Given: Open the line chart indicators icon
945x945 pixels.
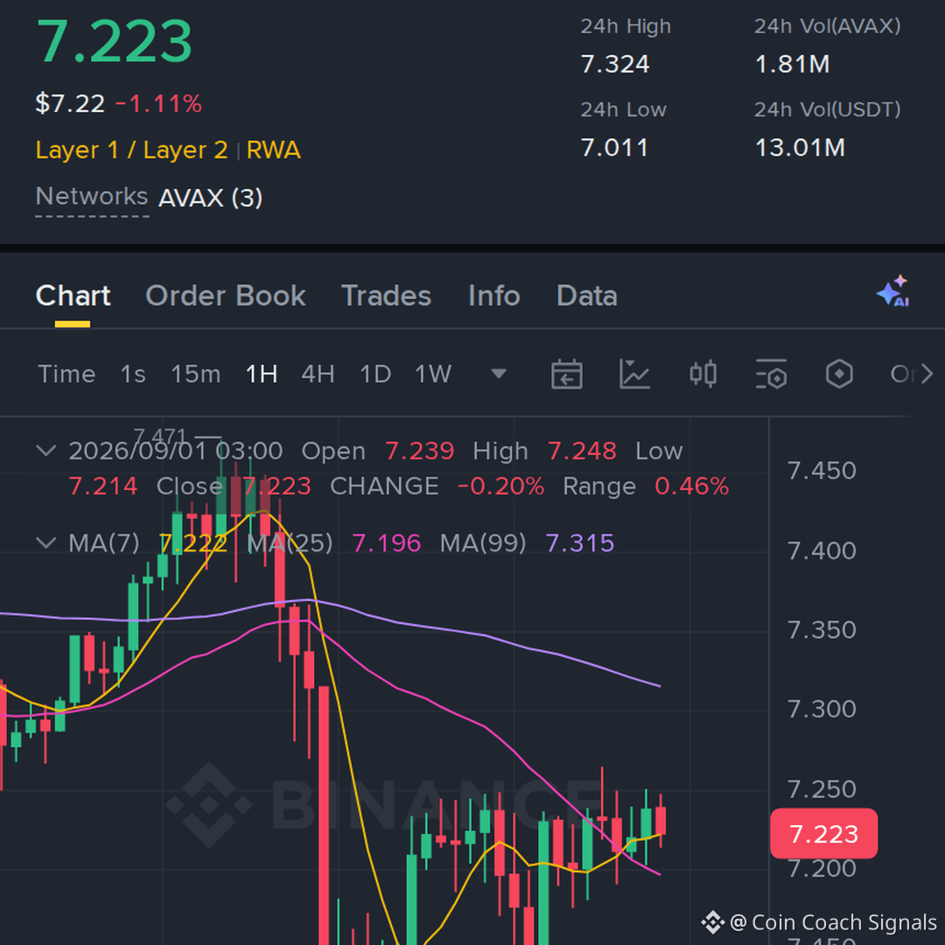Looking at the screenshot, I should [634, 374].
